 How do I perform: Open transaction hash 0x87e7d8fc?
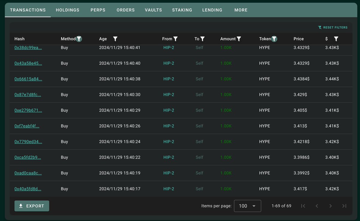pyautogui.click(x=28, y=94)
